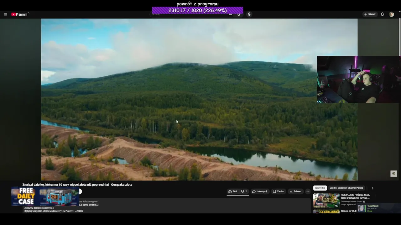The height and width of the screenshot is (225, 401).
Task: Click the TakuliKaculi notification popup
Action: [x=379, y=208]
